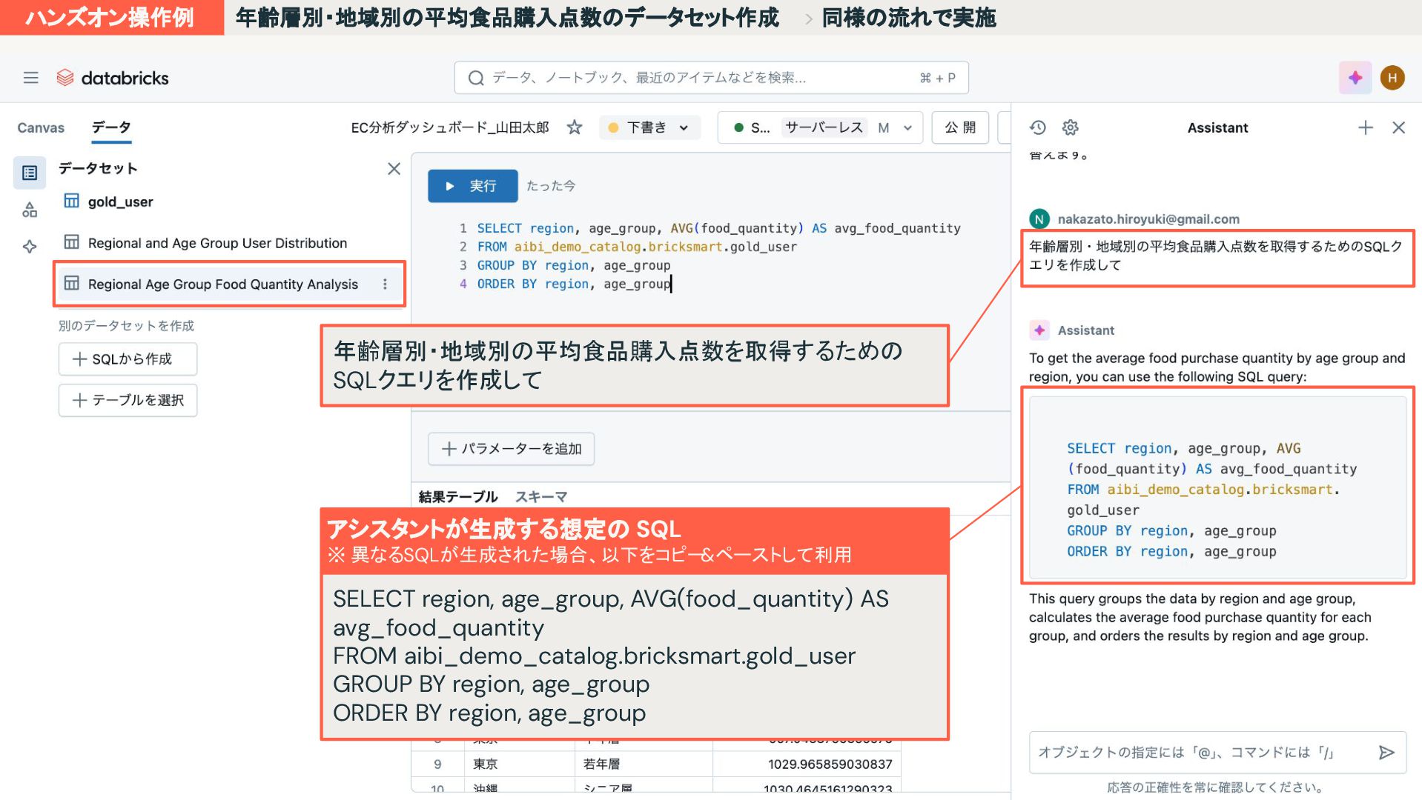Click result cell 東京 in row 9
The width and height of the screenshot is (1422, 800).
click(486, 764)
